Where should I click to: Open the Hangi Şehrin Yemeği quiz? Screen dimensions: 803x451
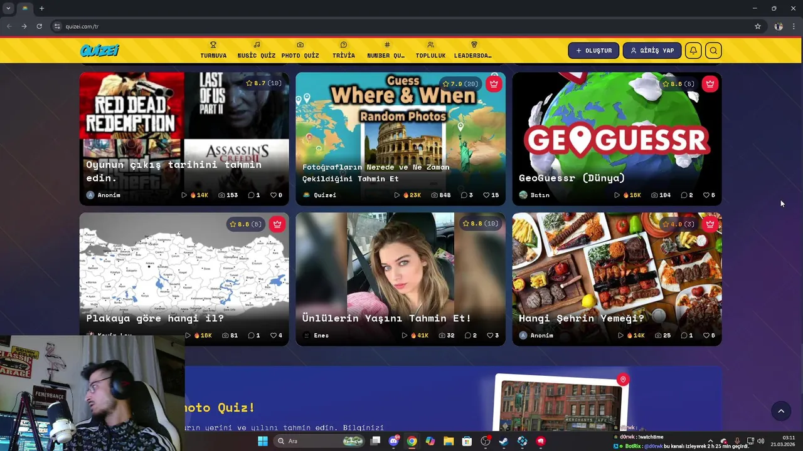(617, 279)
